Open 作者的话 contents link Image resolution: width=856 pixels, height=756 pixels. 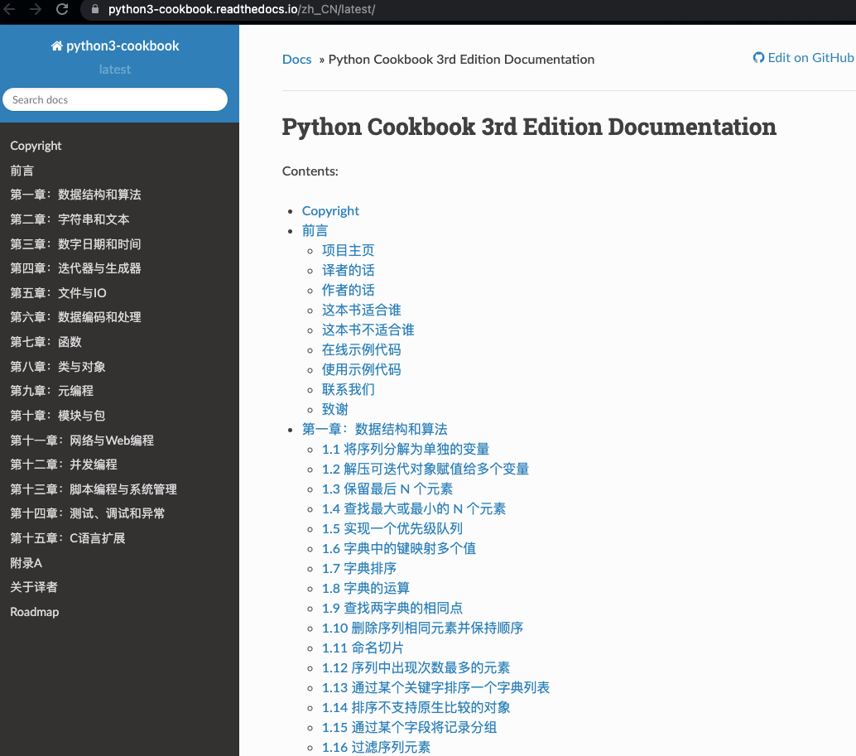point(349,291)
